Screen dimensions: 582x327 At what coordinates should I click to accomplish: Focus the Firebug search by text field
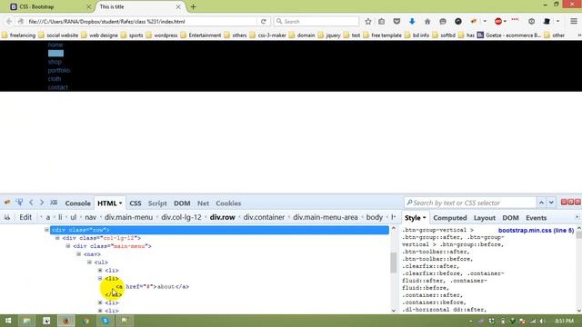(470, 203)
